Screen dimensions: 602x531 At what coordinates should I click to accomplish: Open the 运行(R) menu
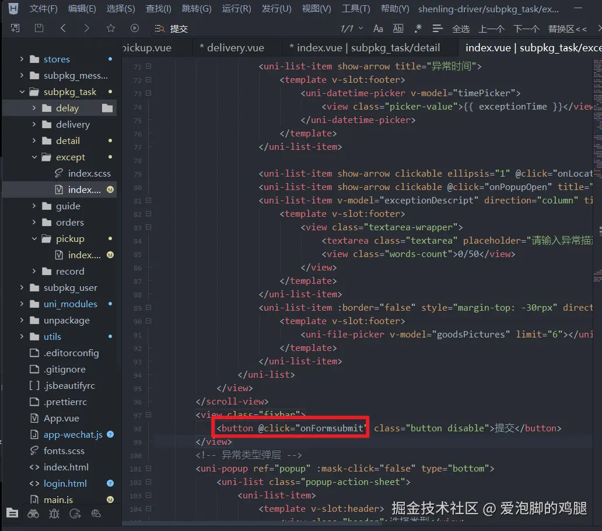tap(236, 8)
